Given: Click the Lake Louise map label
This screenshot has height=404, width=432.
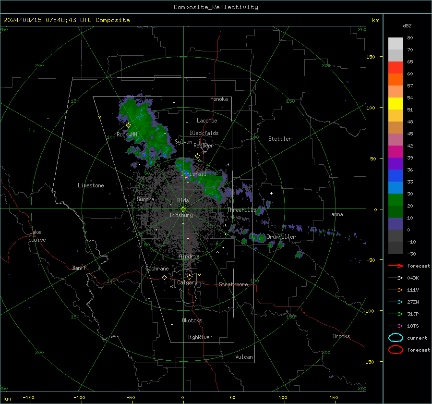Looking at the screenshot, I should 37,236.
